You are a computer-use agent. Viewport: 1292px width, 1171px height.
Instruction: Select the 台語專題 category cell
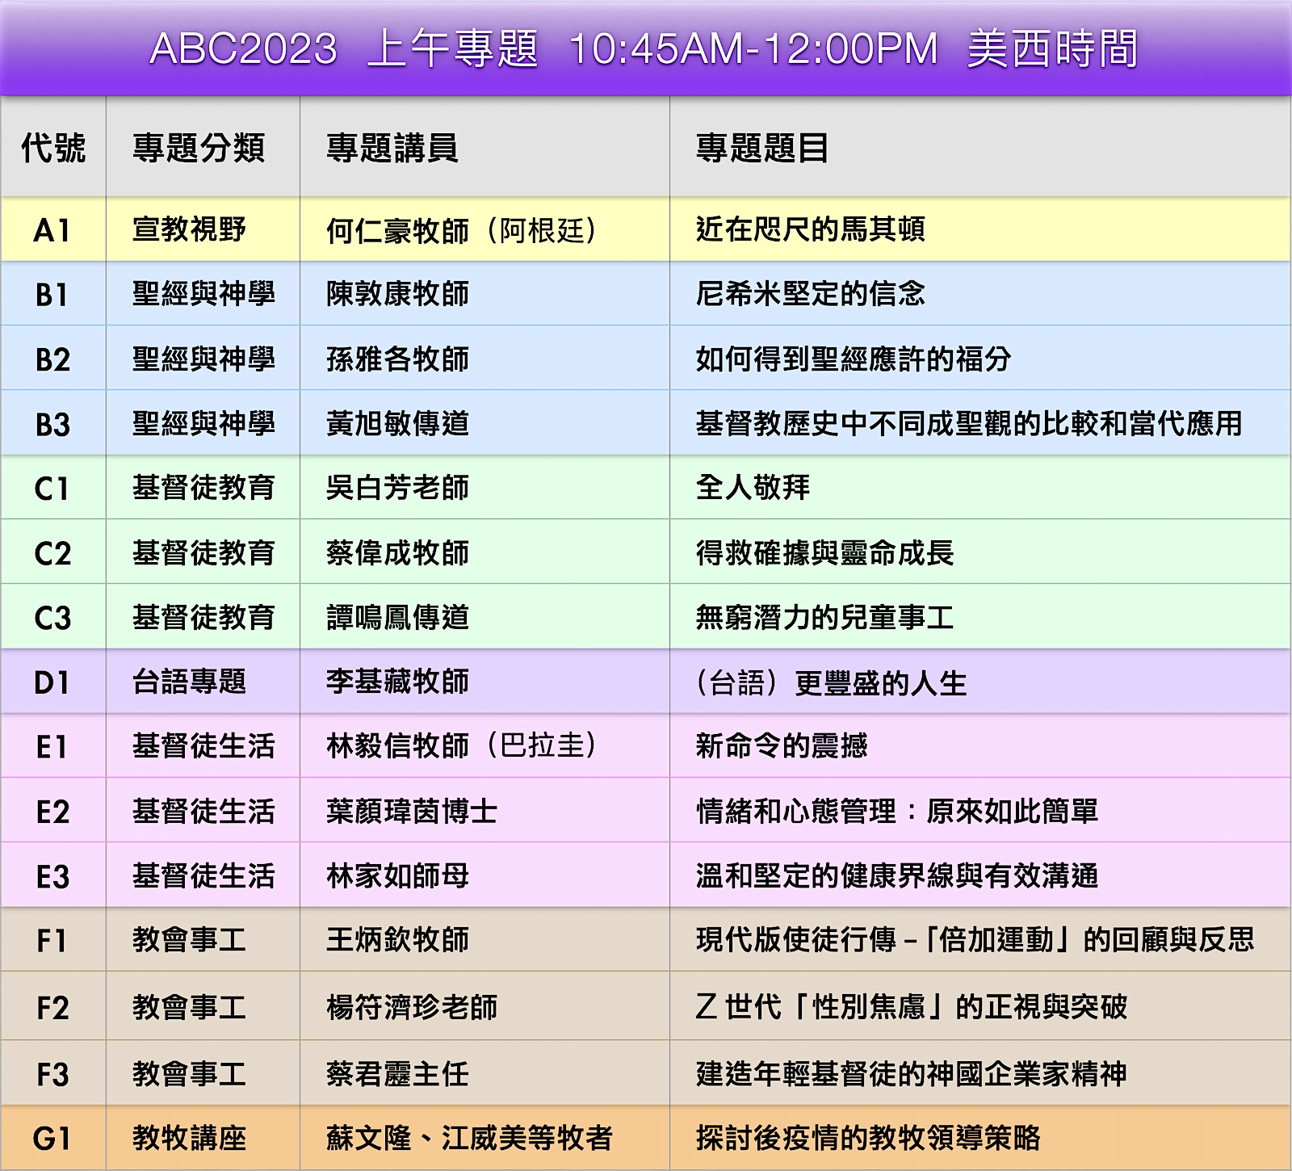point(190,682)
